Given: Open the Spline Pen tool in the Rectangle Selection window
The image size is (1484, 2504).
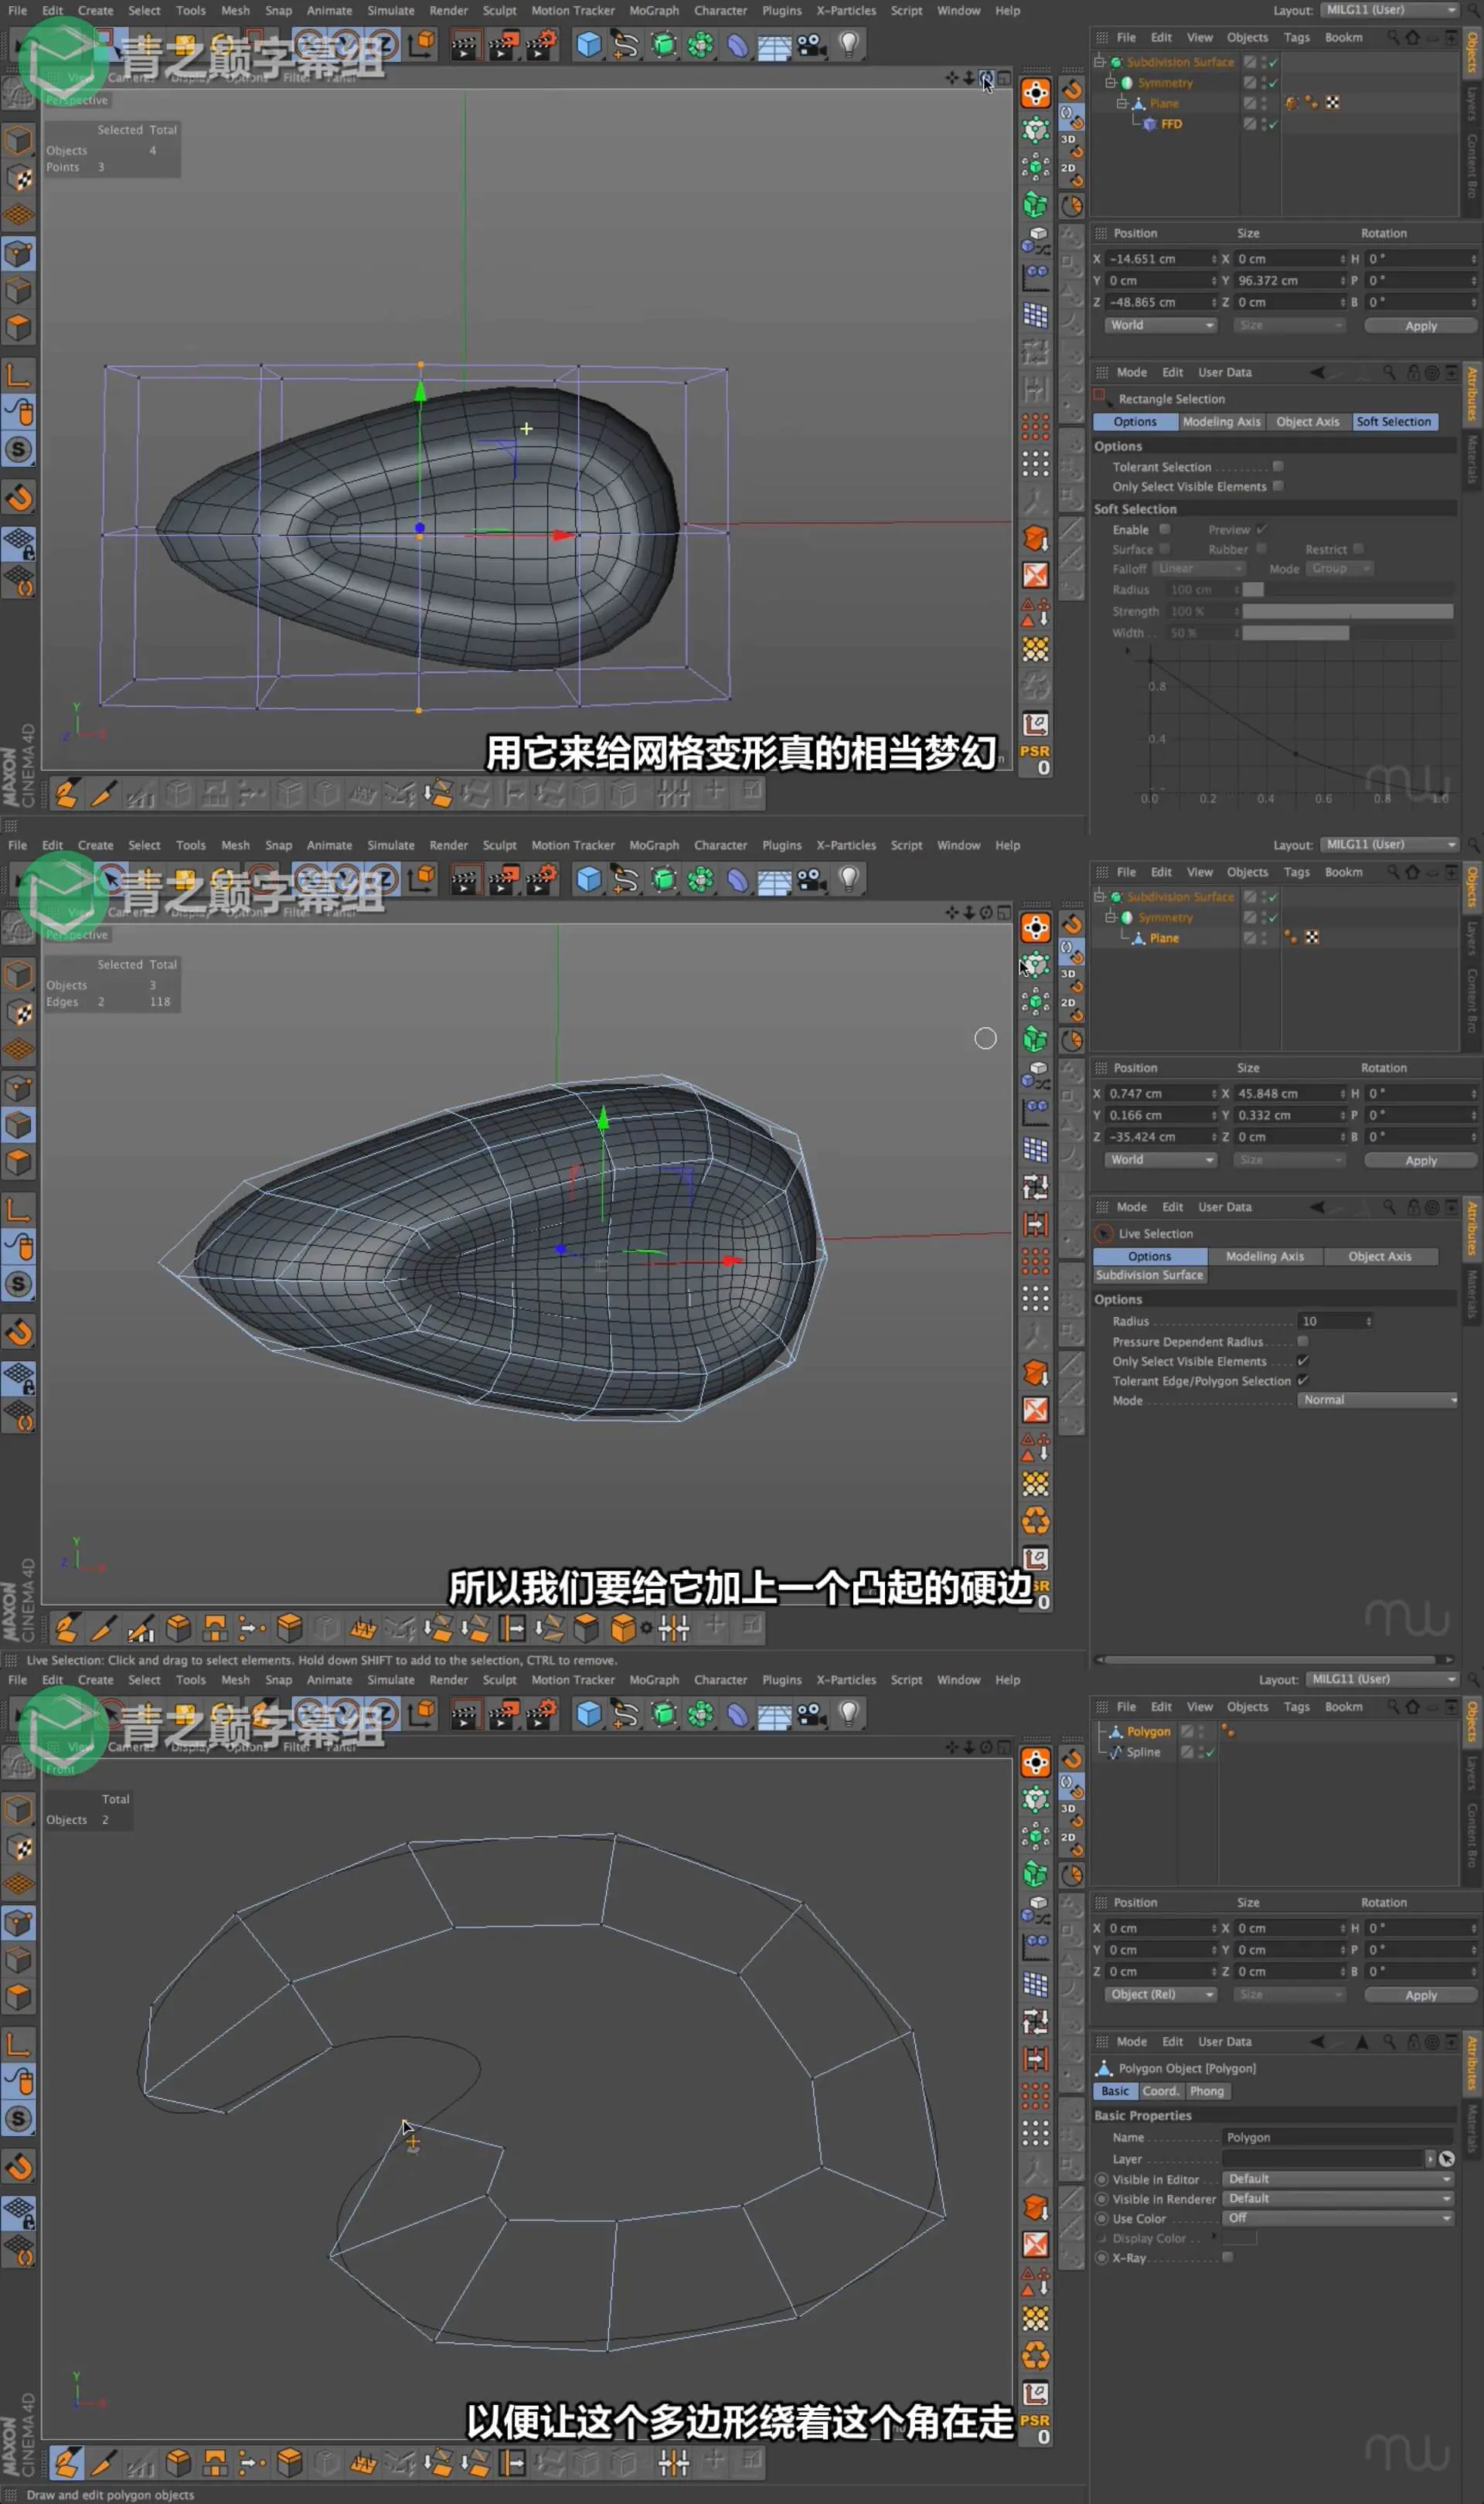Looking at the screenshot, I should point(626,44).
